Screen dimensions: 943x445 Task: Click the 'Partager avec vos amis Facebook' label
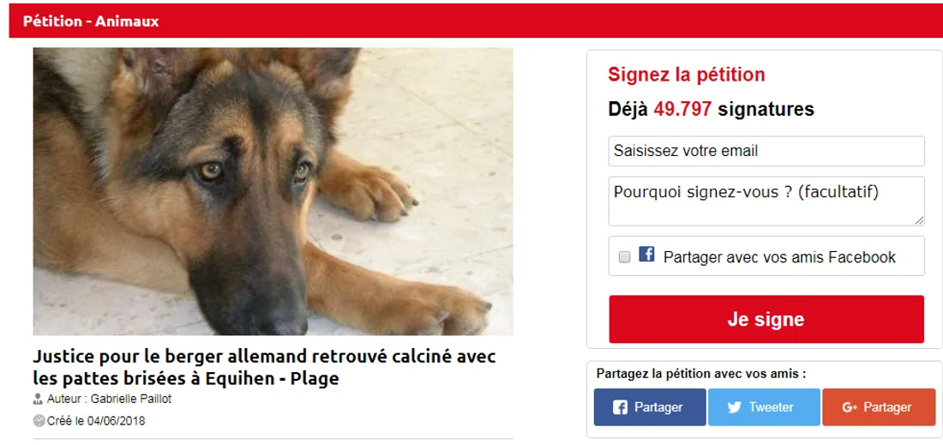pos(779,257)
